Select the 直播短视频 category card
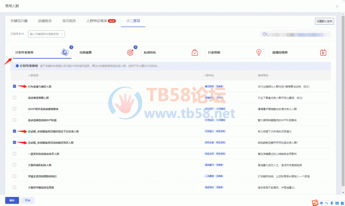Screen dimensions: 345x206 tap(299, 53)
